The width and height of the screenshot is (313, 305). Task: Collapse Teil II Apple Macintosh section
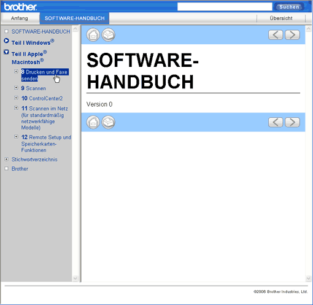6,52
